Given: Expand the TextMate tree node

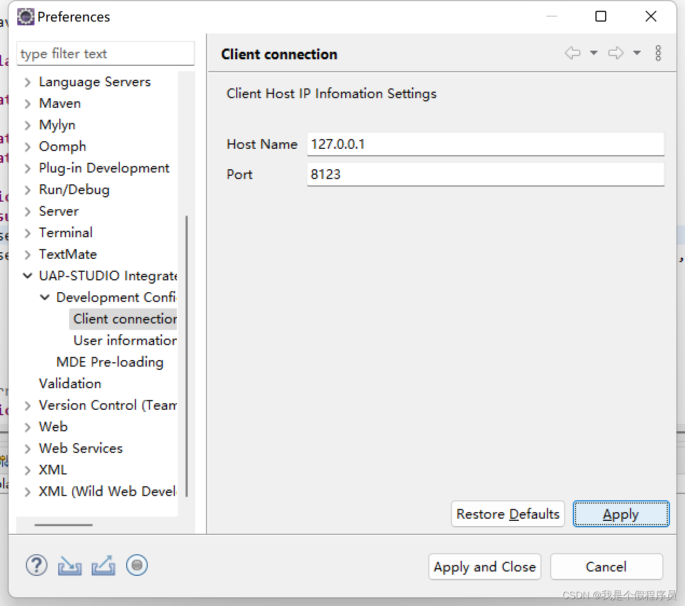Looking at the screenshot, I should [x=28, y=254].
